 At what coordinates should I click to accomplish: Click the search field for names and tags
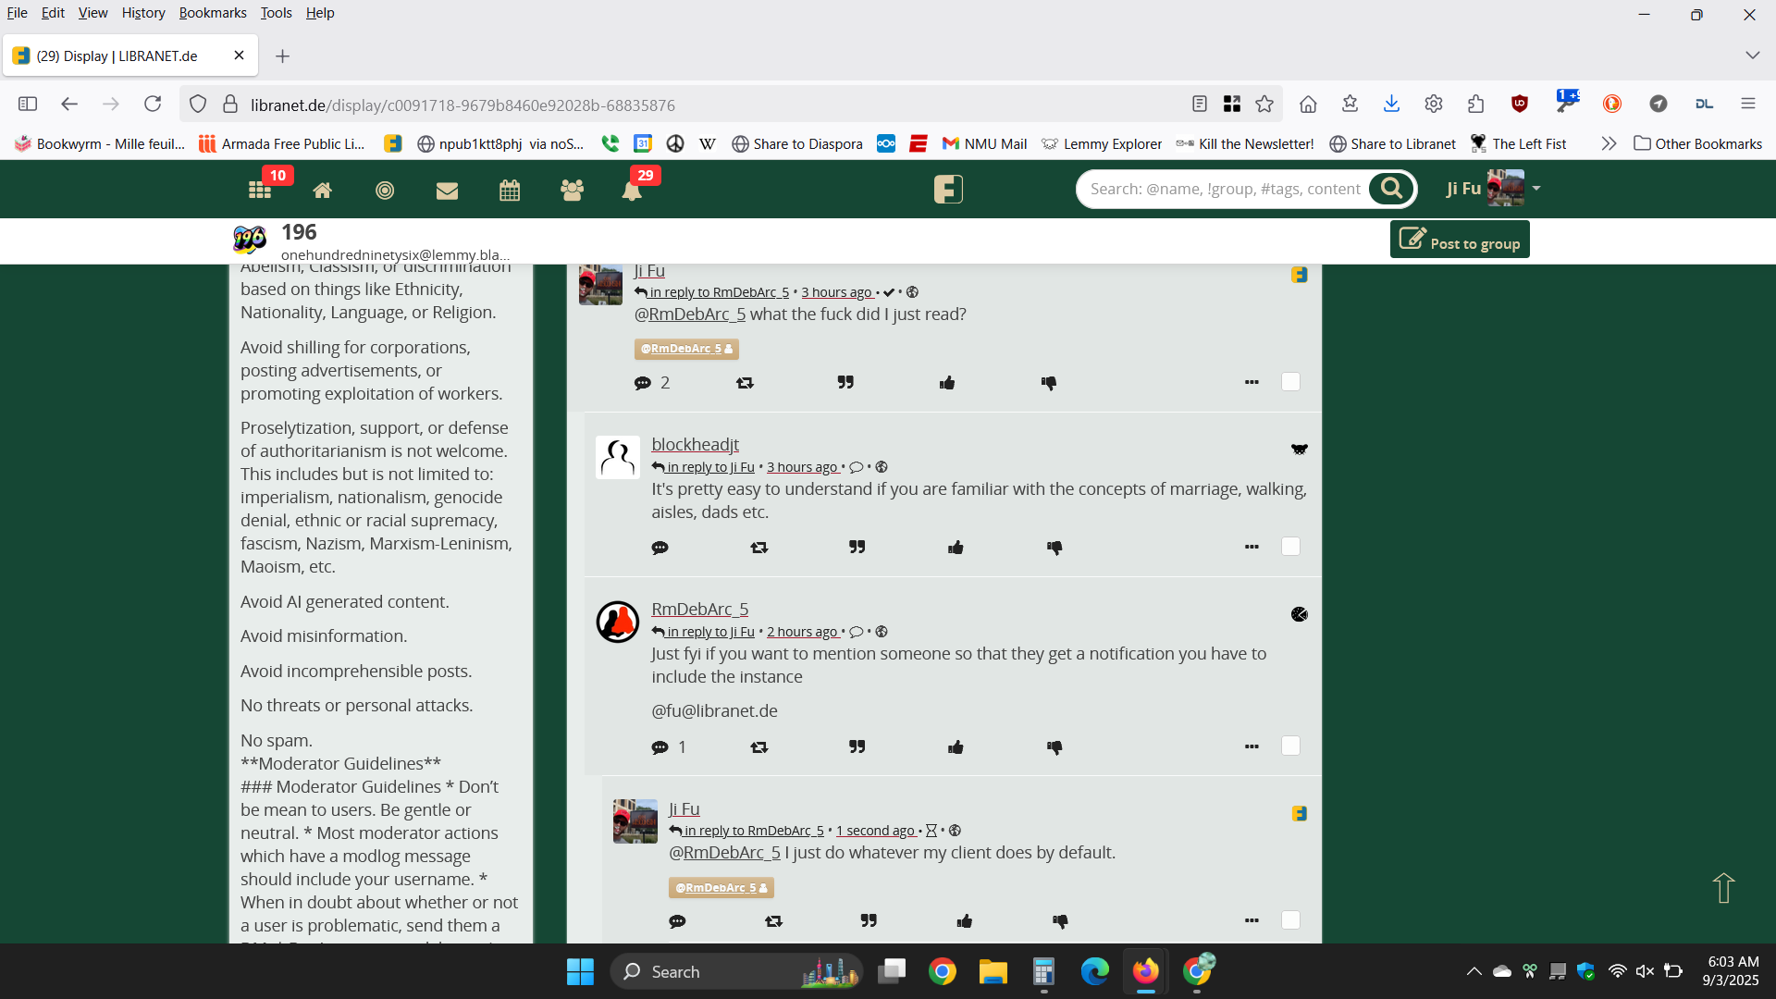click(x=1225, y=189)
